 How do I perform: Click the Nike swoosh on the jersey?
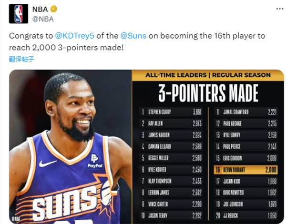[48, 163]
